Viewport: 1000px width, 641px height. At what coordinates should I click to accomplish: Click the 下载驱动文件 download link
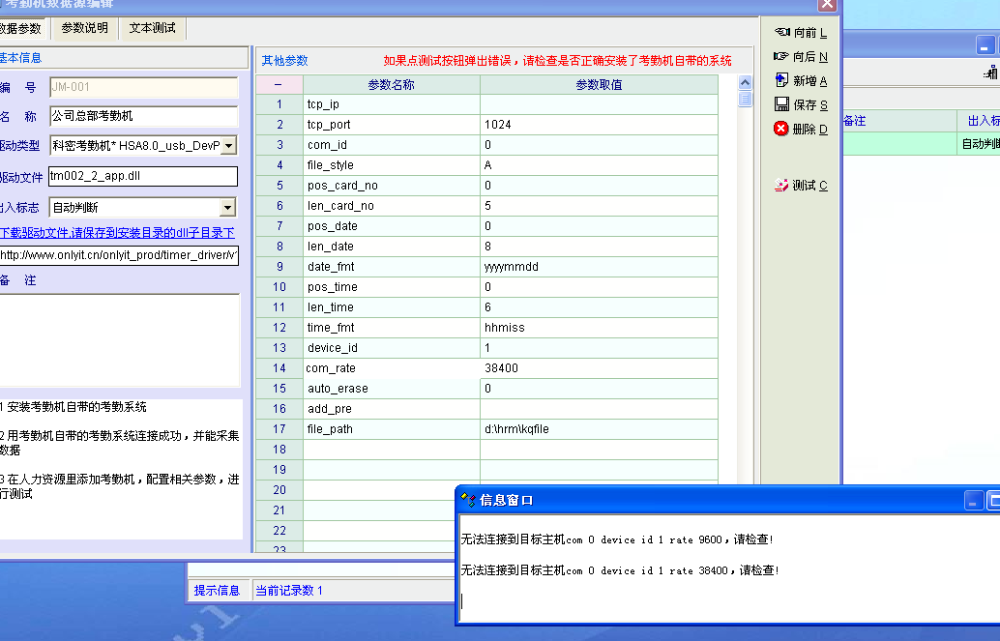pos(116,233)
